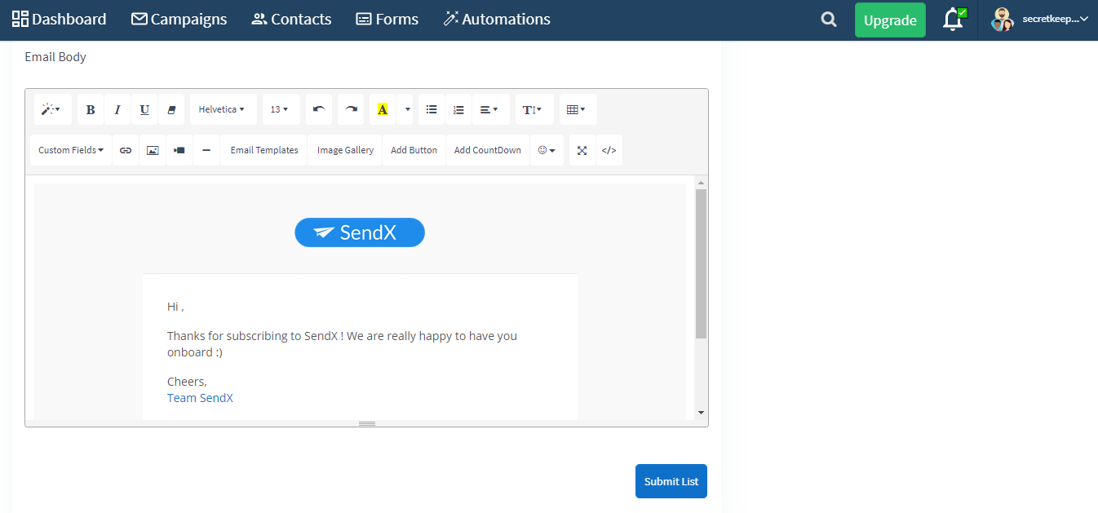Screen dimensions: 1098x513
Task: Open the Automations menu
Action: (x=497, y=19)
